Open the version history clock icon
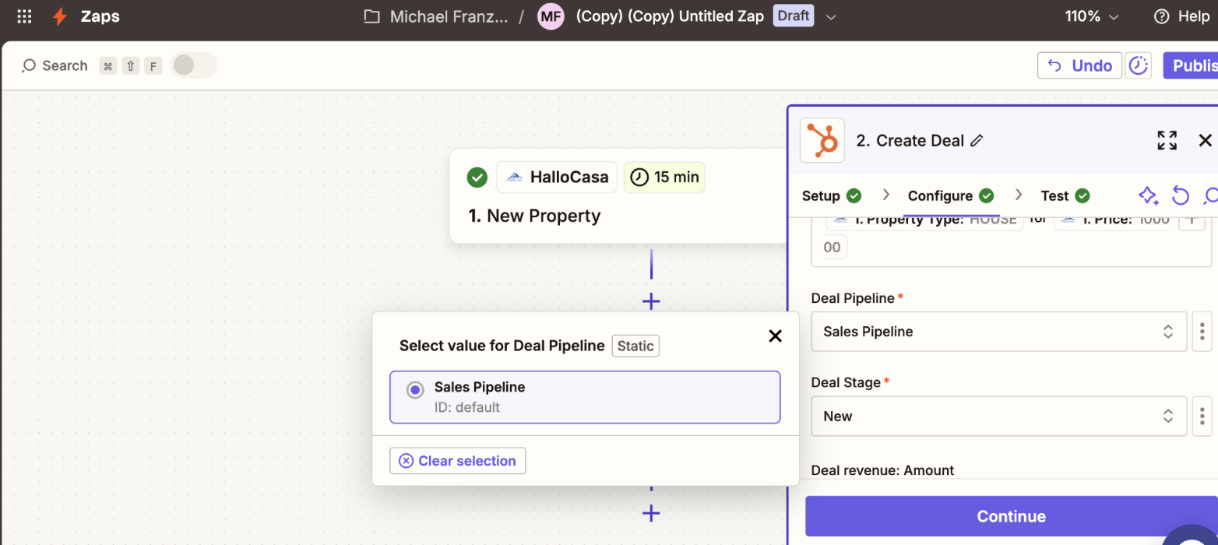Viewport: 1218px width, 545px height. [1139, 65]
